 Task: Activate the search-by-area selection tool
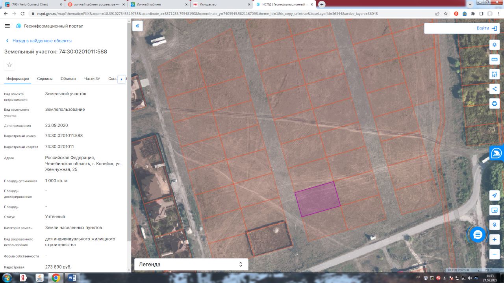[x=495, y=74]
